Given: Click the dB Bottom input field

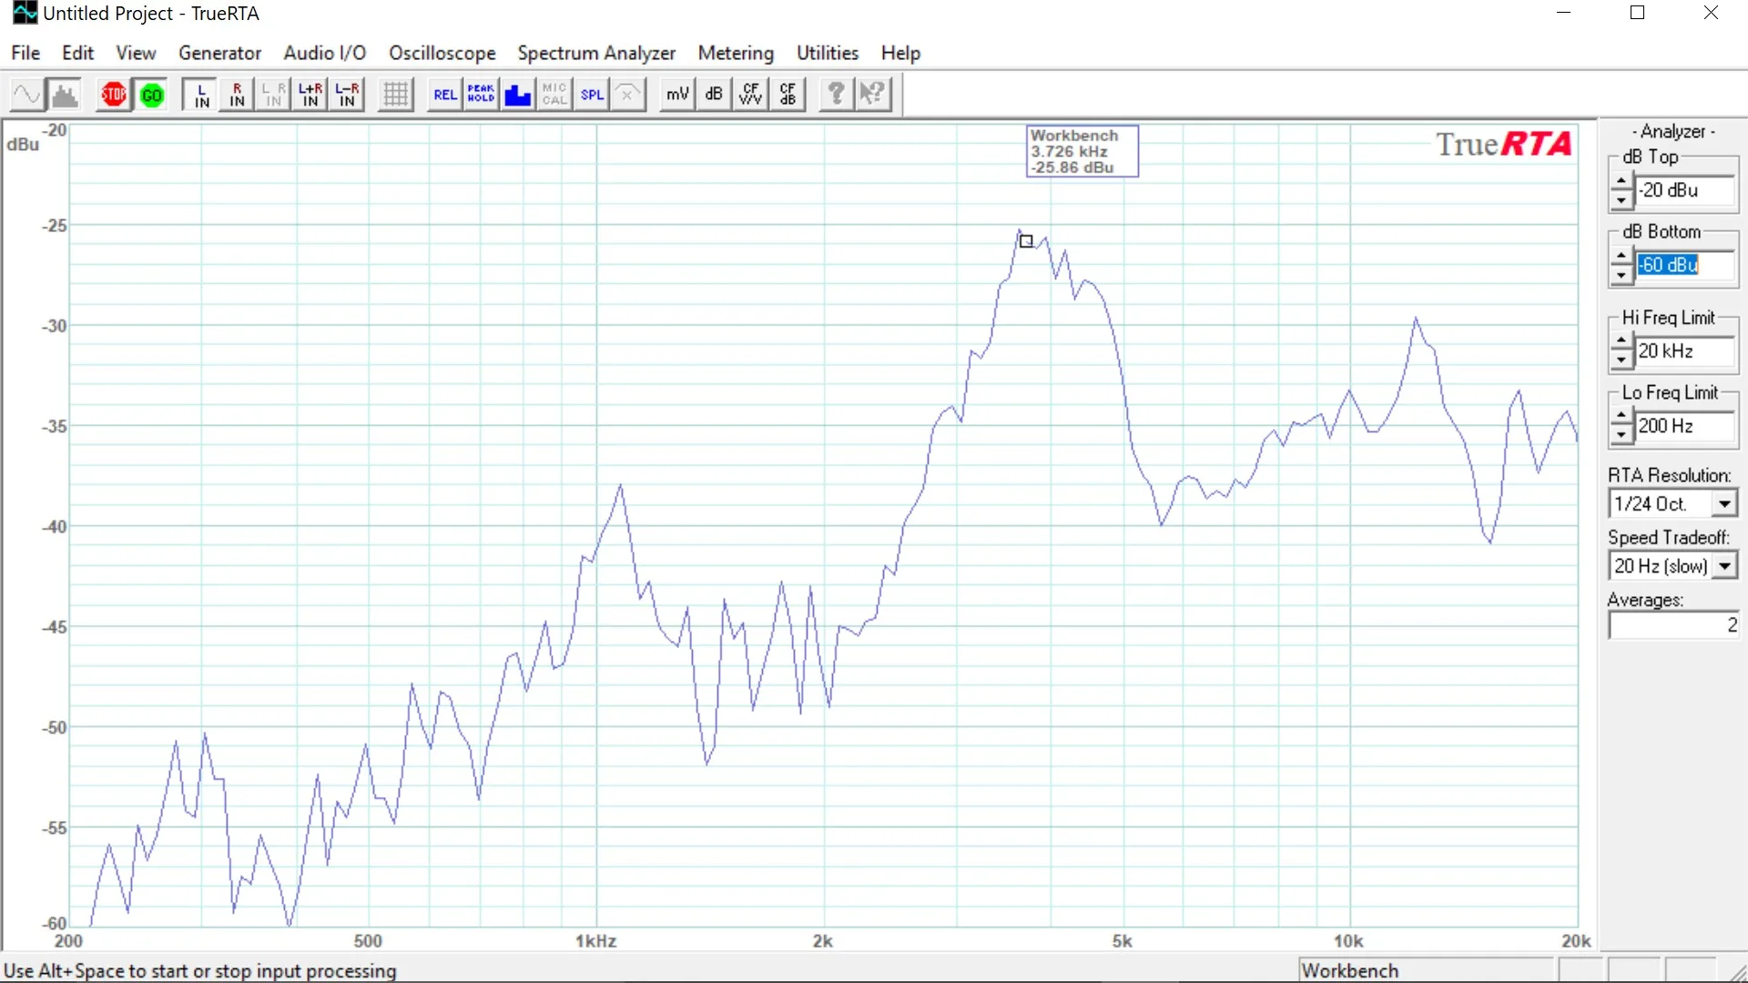Looking at the screenshot, I should 1682,265.
